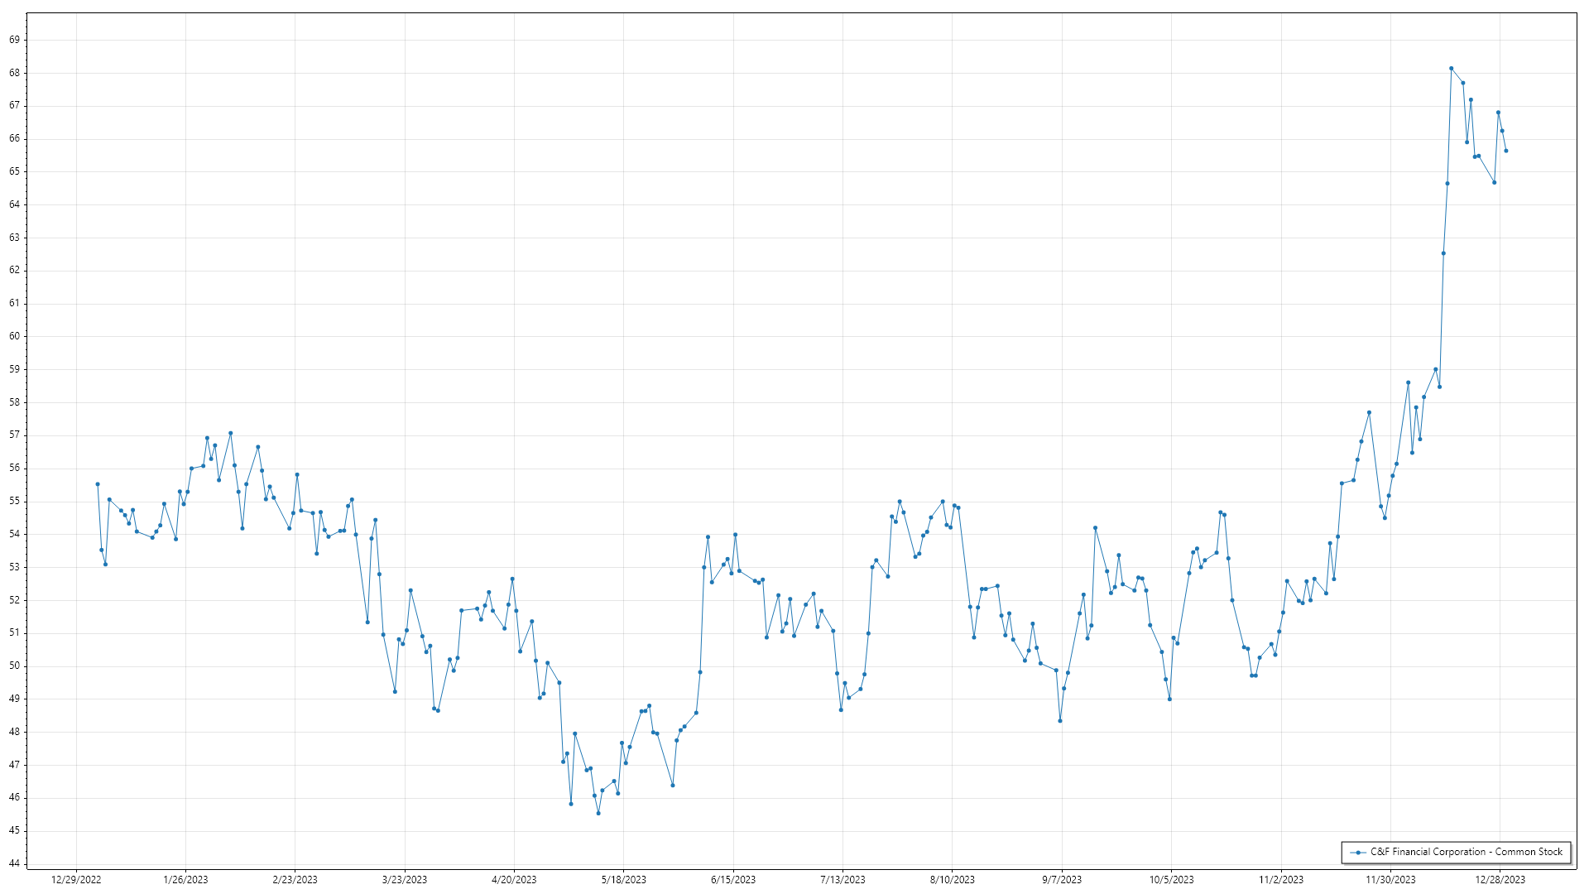Click the 1/26/2023 x-axis date label
This screenshot has height=894, width=1589.
click(185, 880)
